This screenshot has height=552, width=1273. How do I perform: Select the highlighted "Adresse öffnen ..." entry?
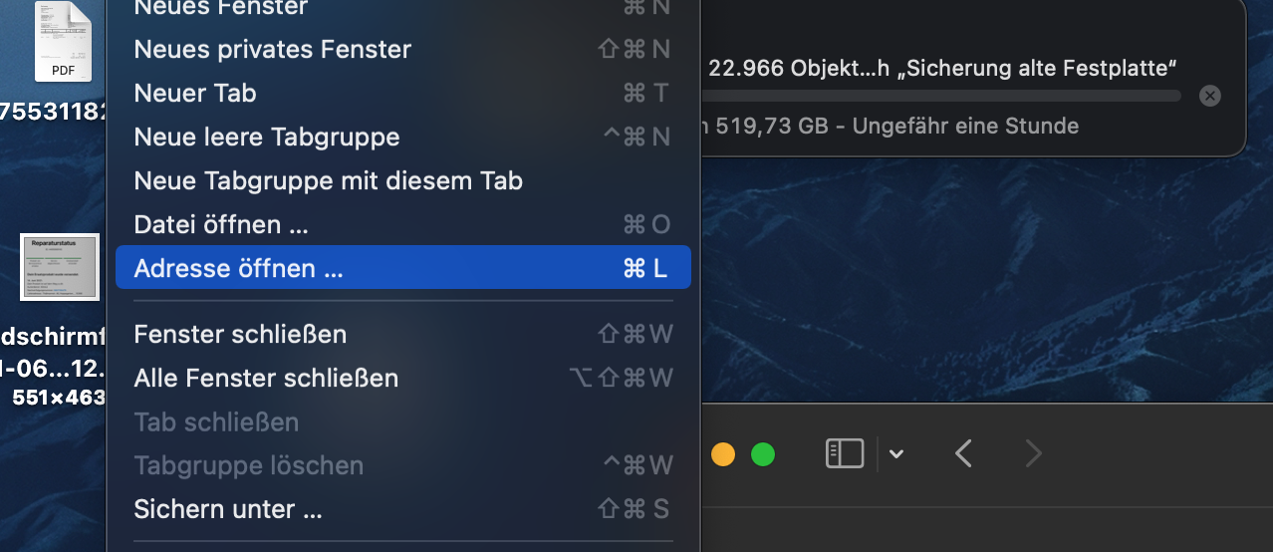pos(238,268)
